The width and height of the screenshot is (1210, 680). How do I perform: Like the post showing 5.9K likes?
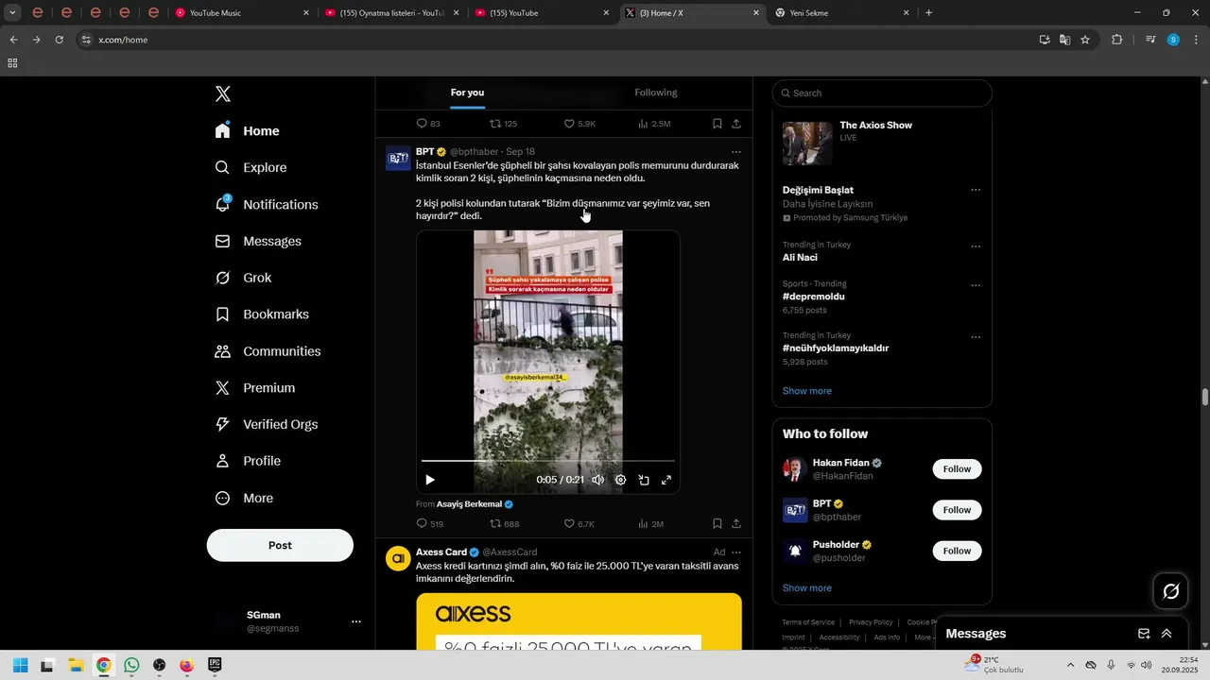(579, 124)
